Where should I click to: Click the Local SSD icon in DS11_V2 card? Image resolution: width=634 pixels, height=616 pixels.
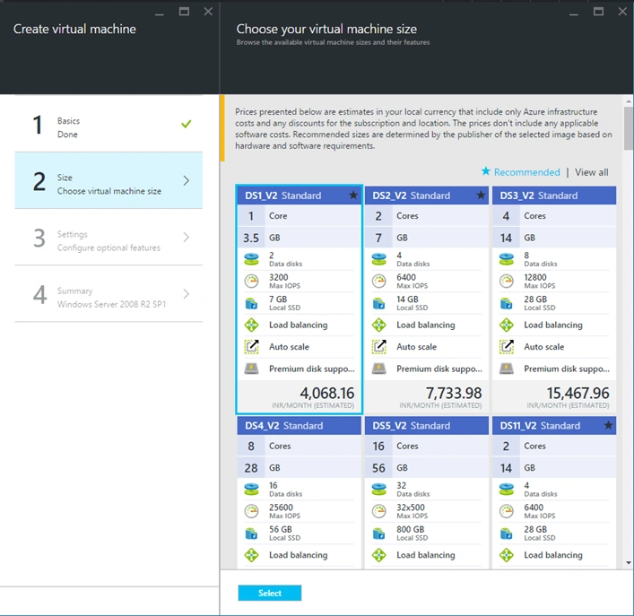click(507, 534)
